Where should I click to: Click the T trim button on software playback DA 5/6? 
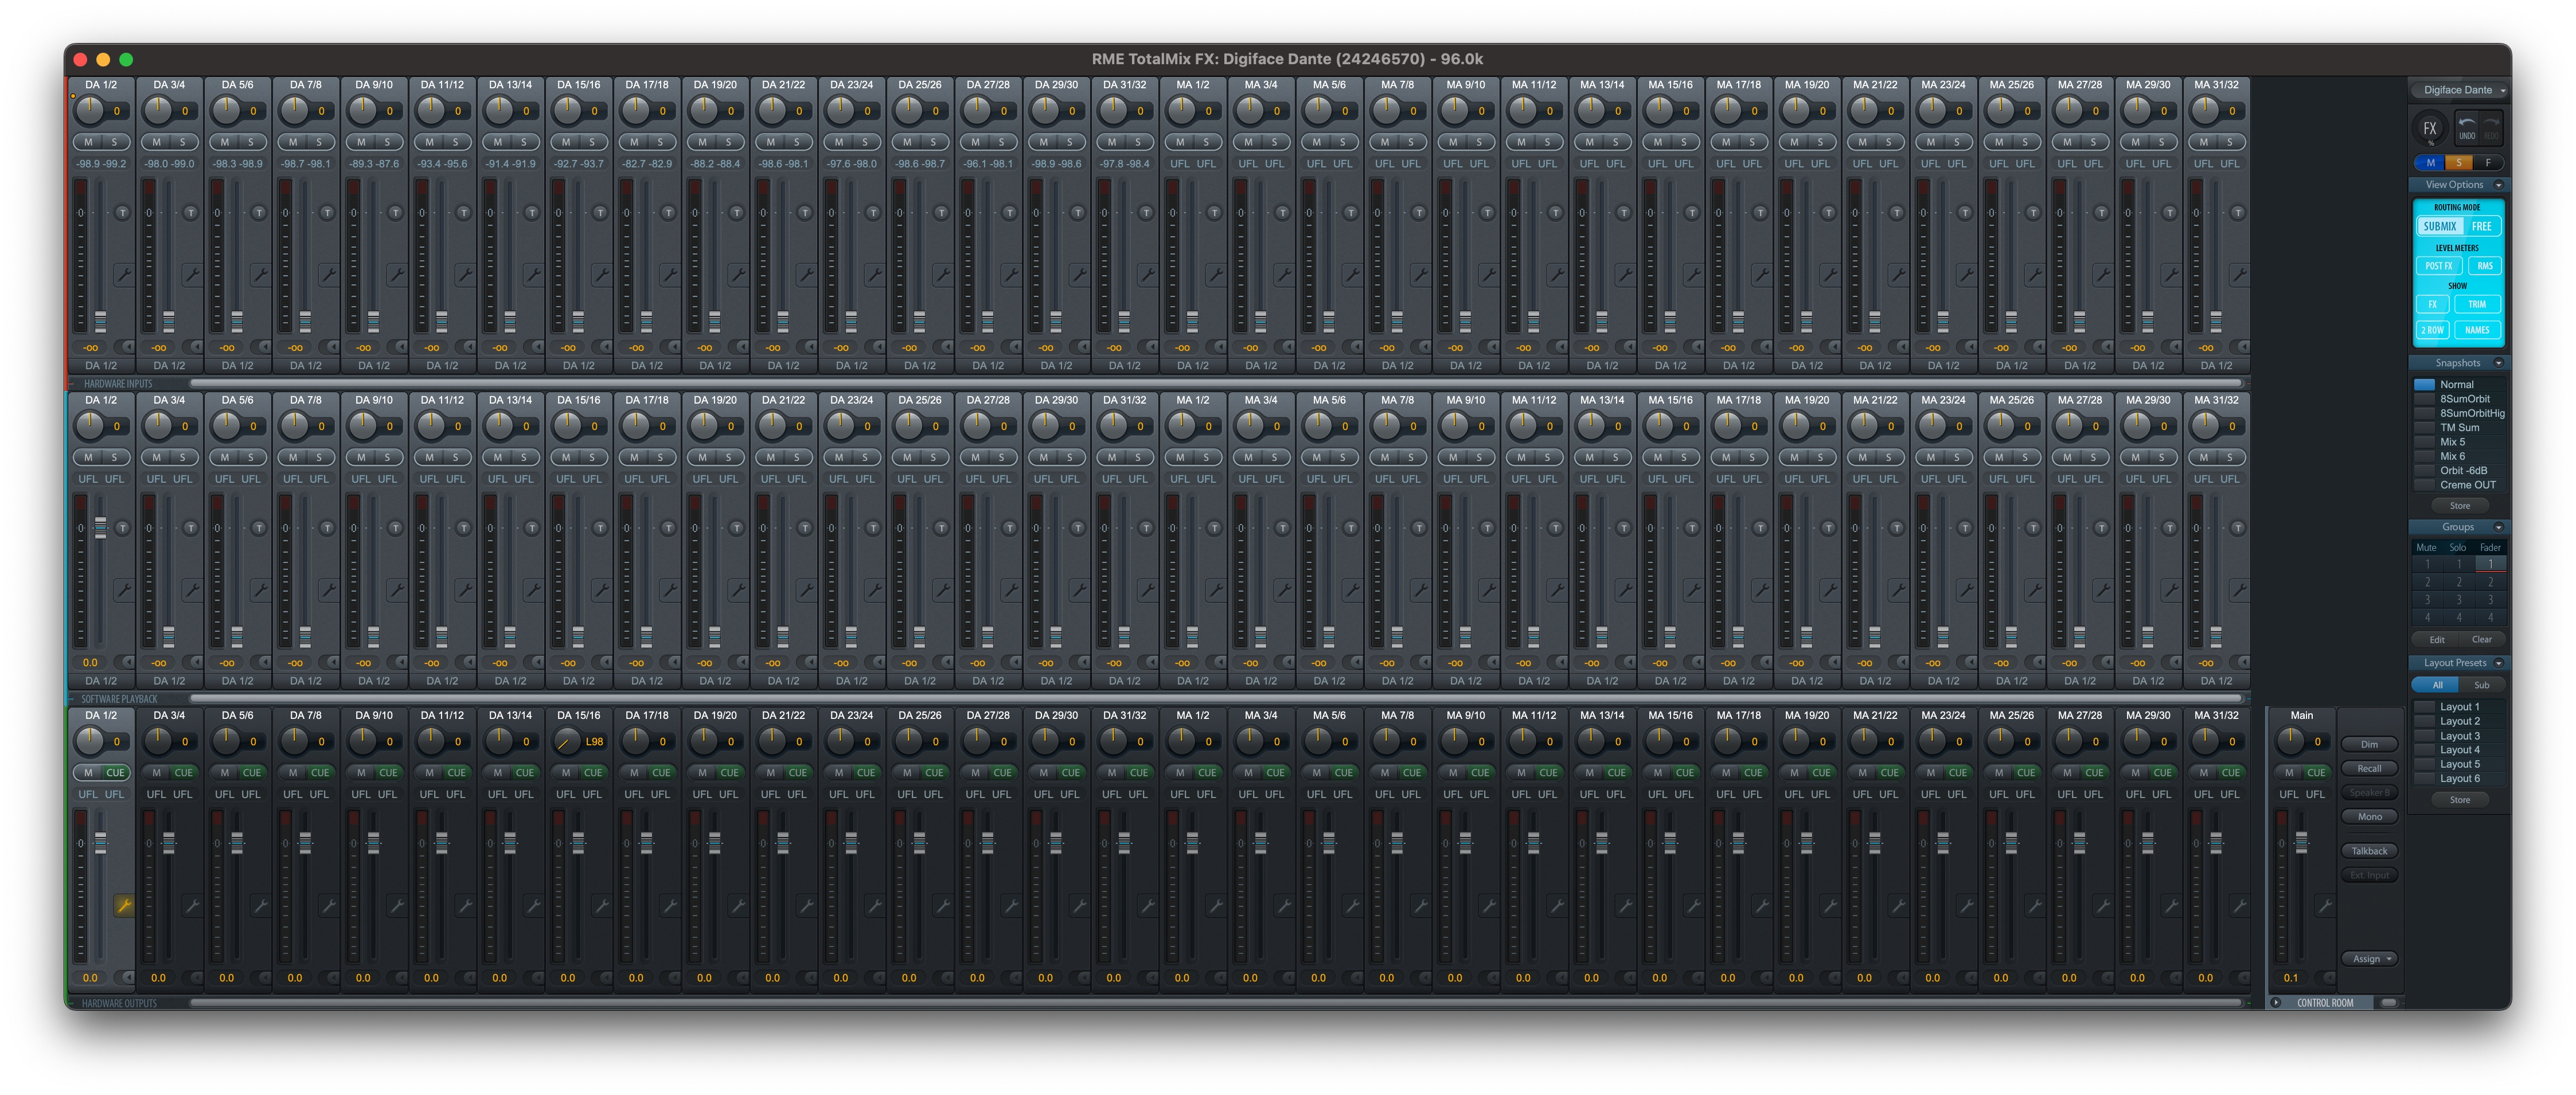(259, 527)
